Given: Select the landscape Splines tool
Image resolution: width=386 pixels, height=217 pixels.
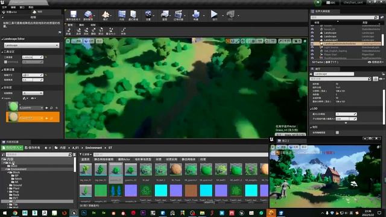Looking at the screenshot, I should point(123,31).
